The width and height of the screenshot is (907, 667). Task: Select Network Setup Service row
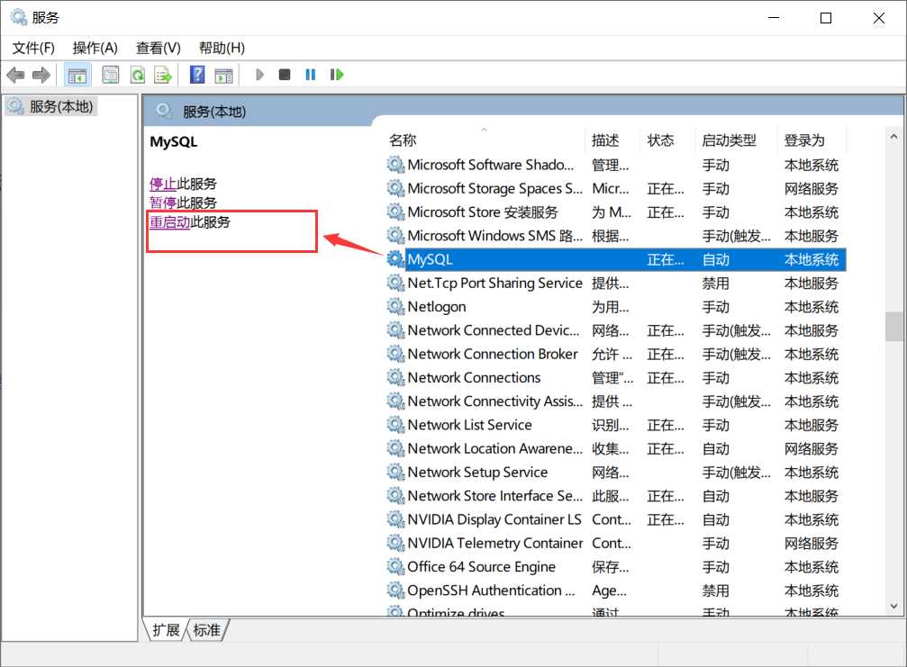(x=615, y=473)
